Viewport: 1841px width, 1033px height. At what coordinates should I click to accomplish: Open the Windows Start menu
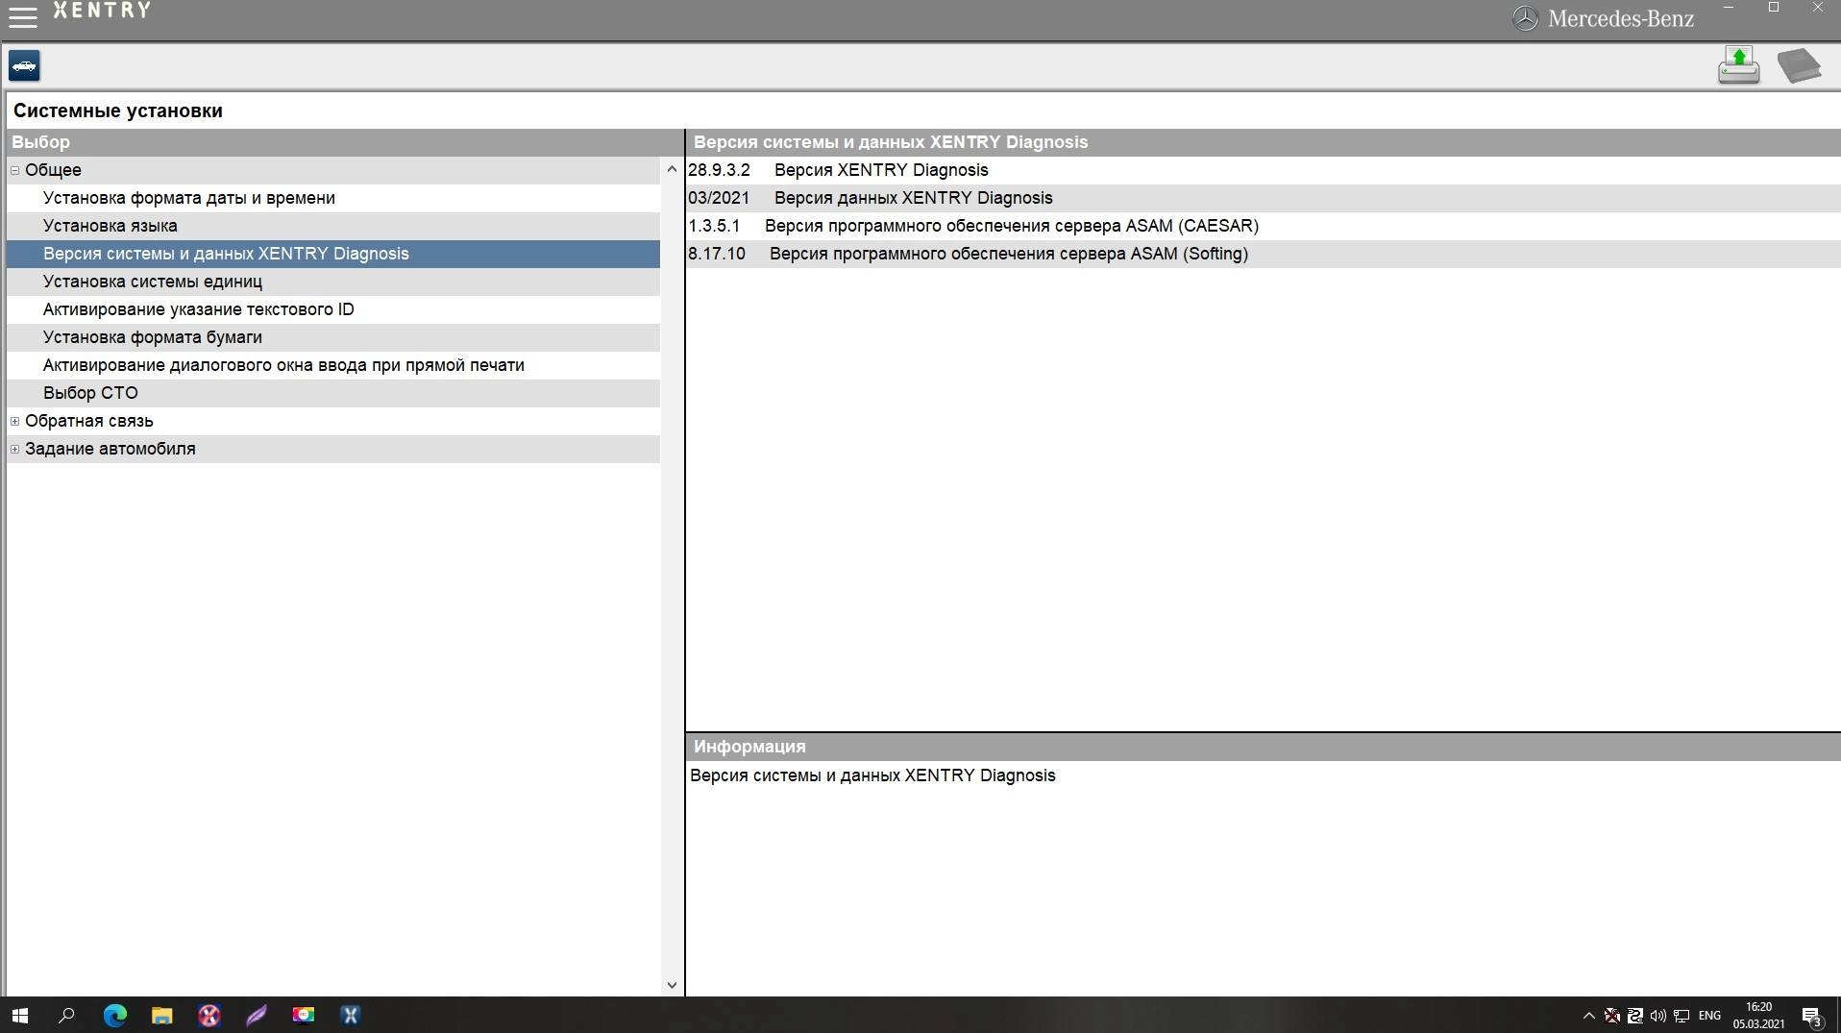19,1015
